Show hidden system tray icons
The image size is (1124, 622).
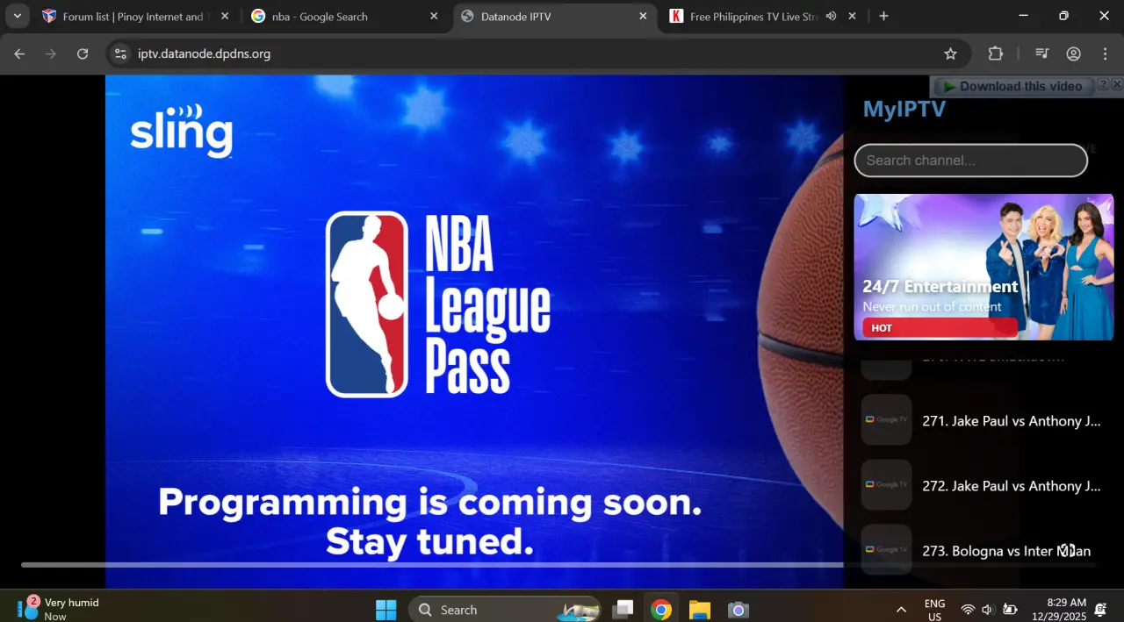[x=901, y=610]
